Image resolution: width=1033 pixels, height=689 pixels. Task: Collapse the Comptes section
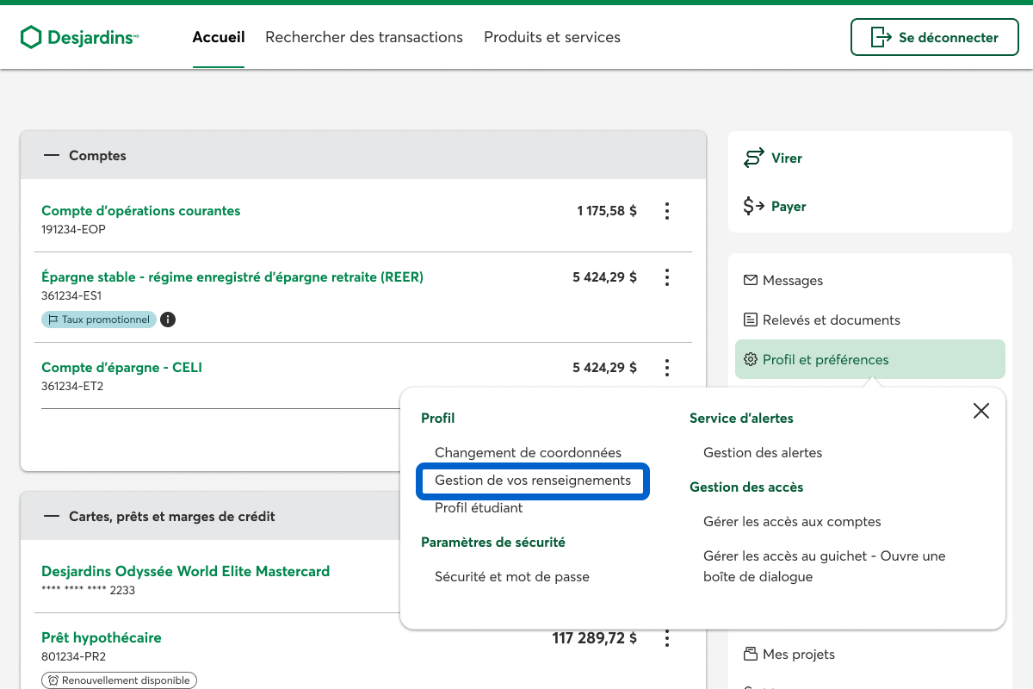pos(52,156)
